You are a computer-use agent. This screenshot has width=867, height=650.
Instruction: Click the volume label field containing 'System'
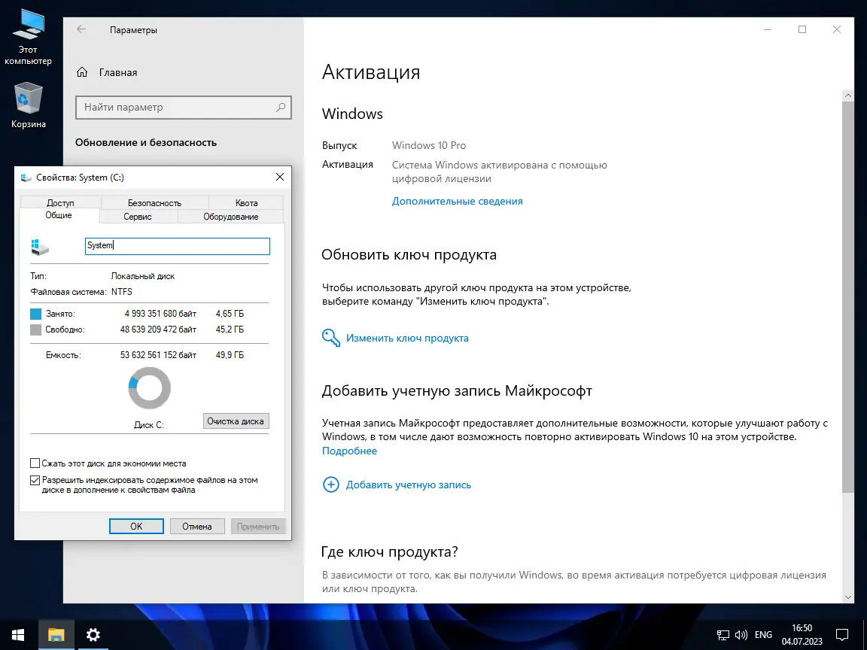pyautogui.click(x=178, y=246)
